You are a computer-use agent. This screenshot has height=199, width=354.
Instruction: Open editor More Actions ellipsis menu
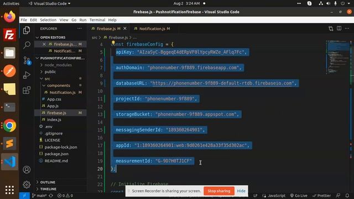(x=347, y=28)
